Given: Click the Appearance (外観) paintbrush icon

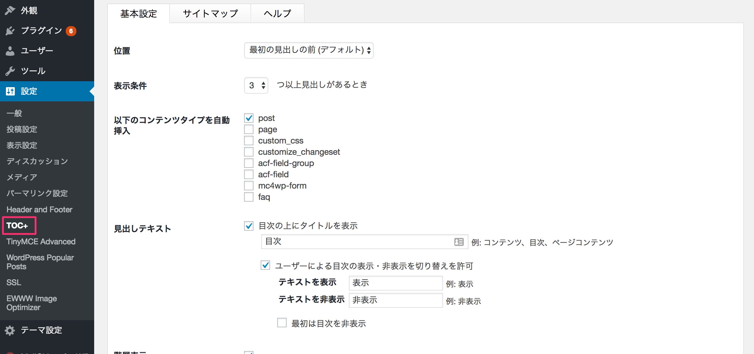Looking at the screenshot, I should [x=10, y=10].
